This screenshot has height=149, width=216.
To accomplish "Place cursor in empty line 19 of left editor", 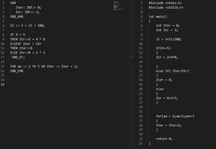I will [61, 84].
